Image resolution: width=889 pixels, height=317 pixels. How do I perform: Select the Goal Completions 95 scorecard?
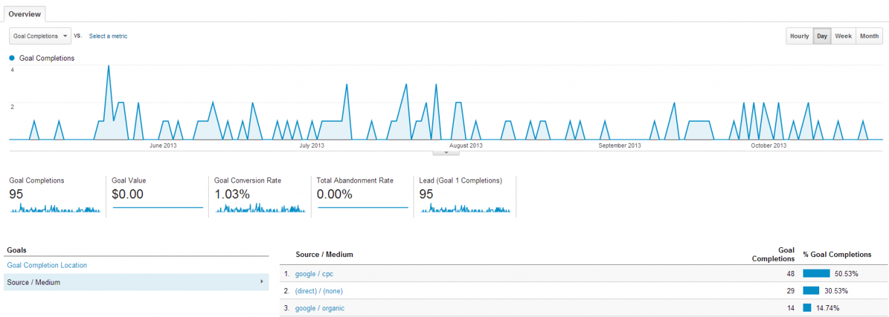coord(55,195)
